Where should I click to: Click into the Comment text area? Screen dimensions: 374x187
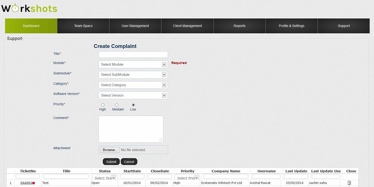coord(131,129)
